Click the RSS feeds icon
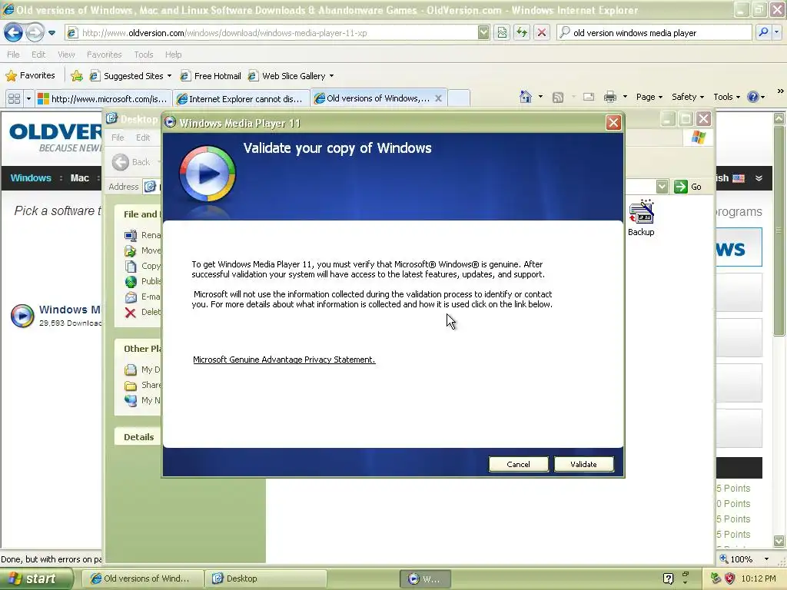The image size is (787, 590). (558, 98)
